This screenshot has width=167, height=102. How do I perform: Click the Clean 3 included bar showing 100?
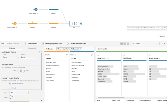[x=19, y=93]
